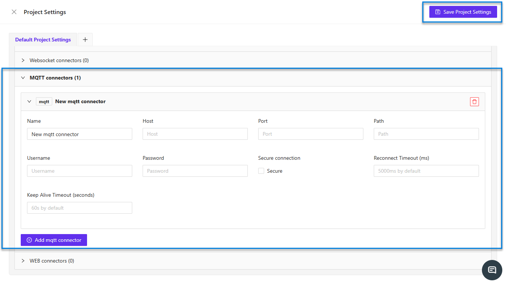The image size is (506, 284).
Task: Delete the New mqtt connector using trash icon
Action: (475, 101)
